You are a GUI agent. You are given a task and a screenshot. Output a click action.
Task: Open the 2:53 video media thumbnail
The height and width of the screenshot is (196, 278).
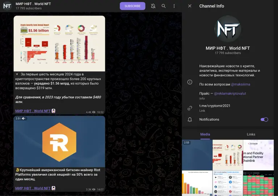click(197, 155)
